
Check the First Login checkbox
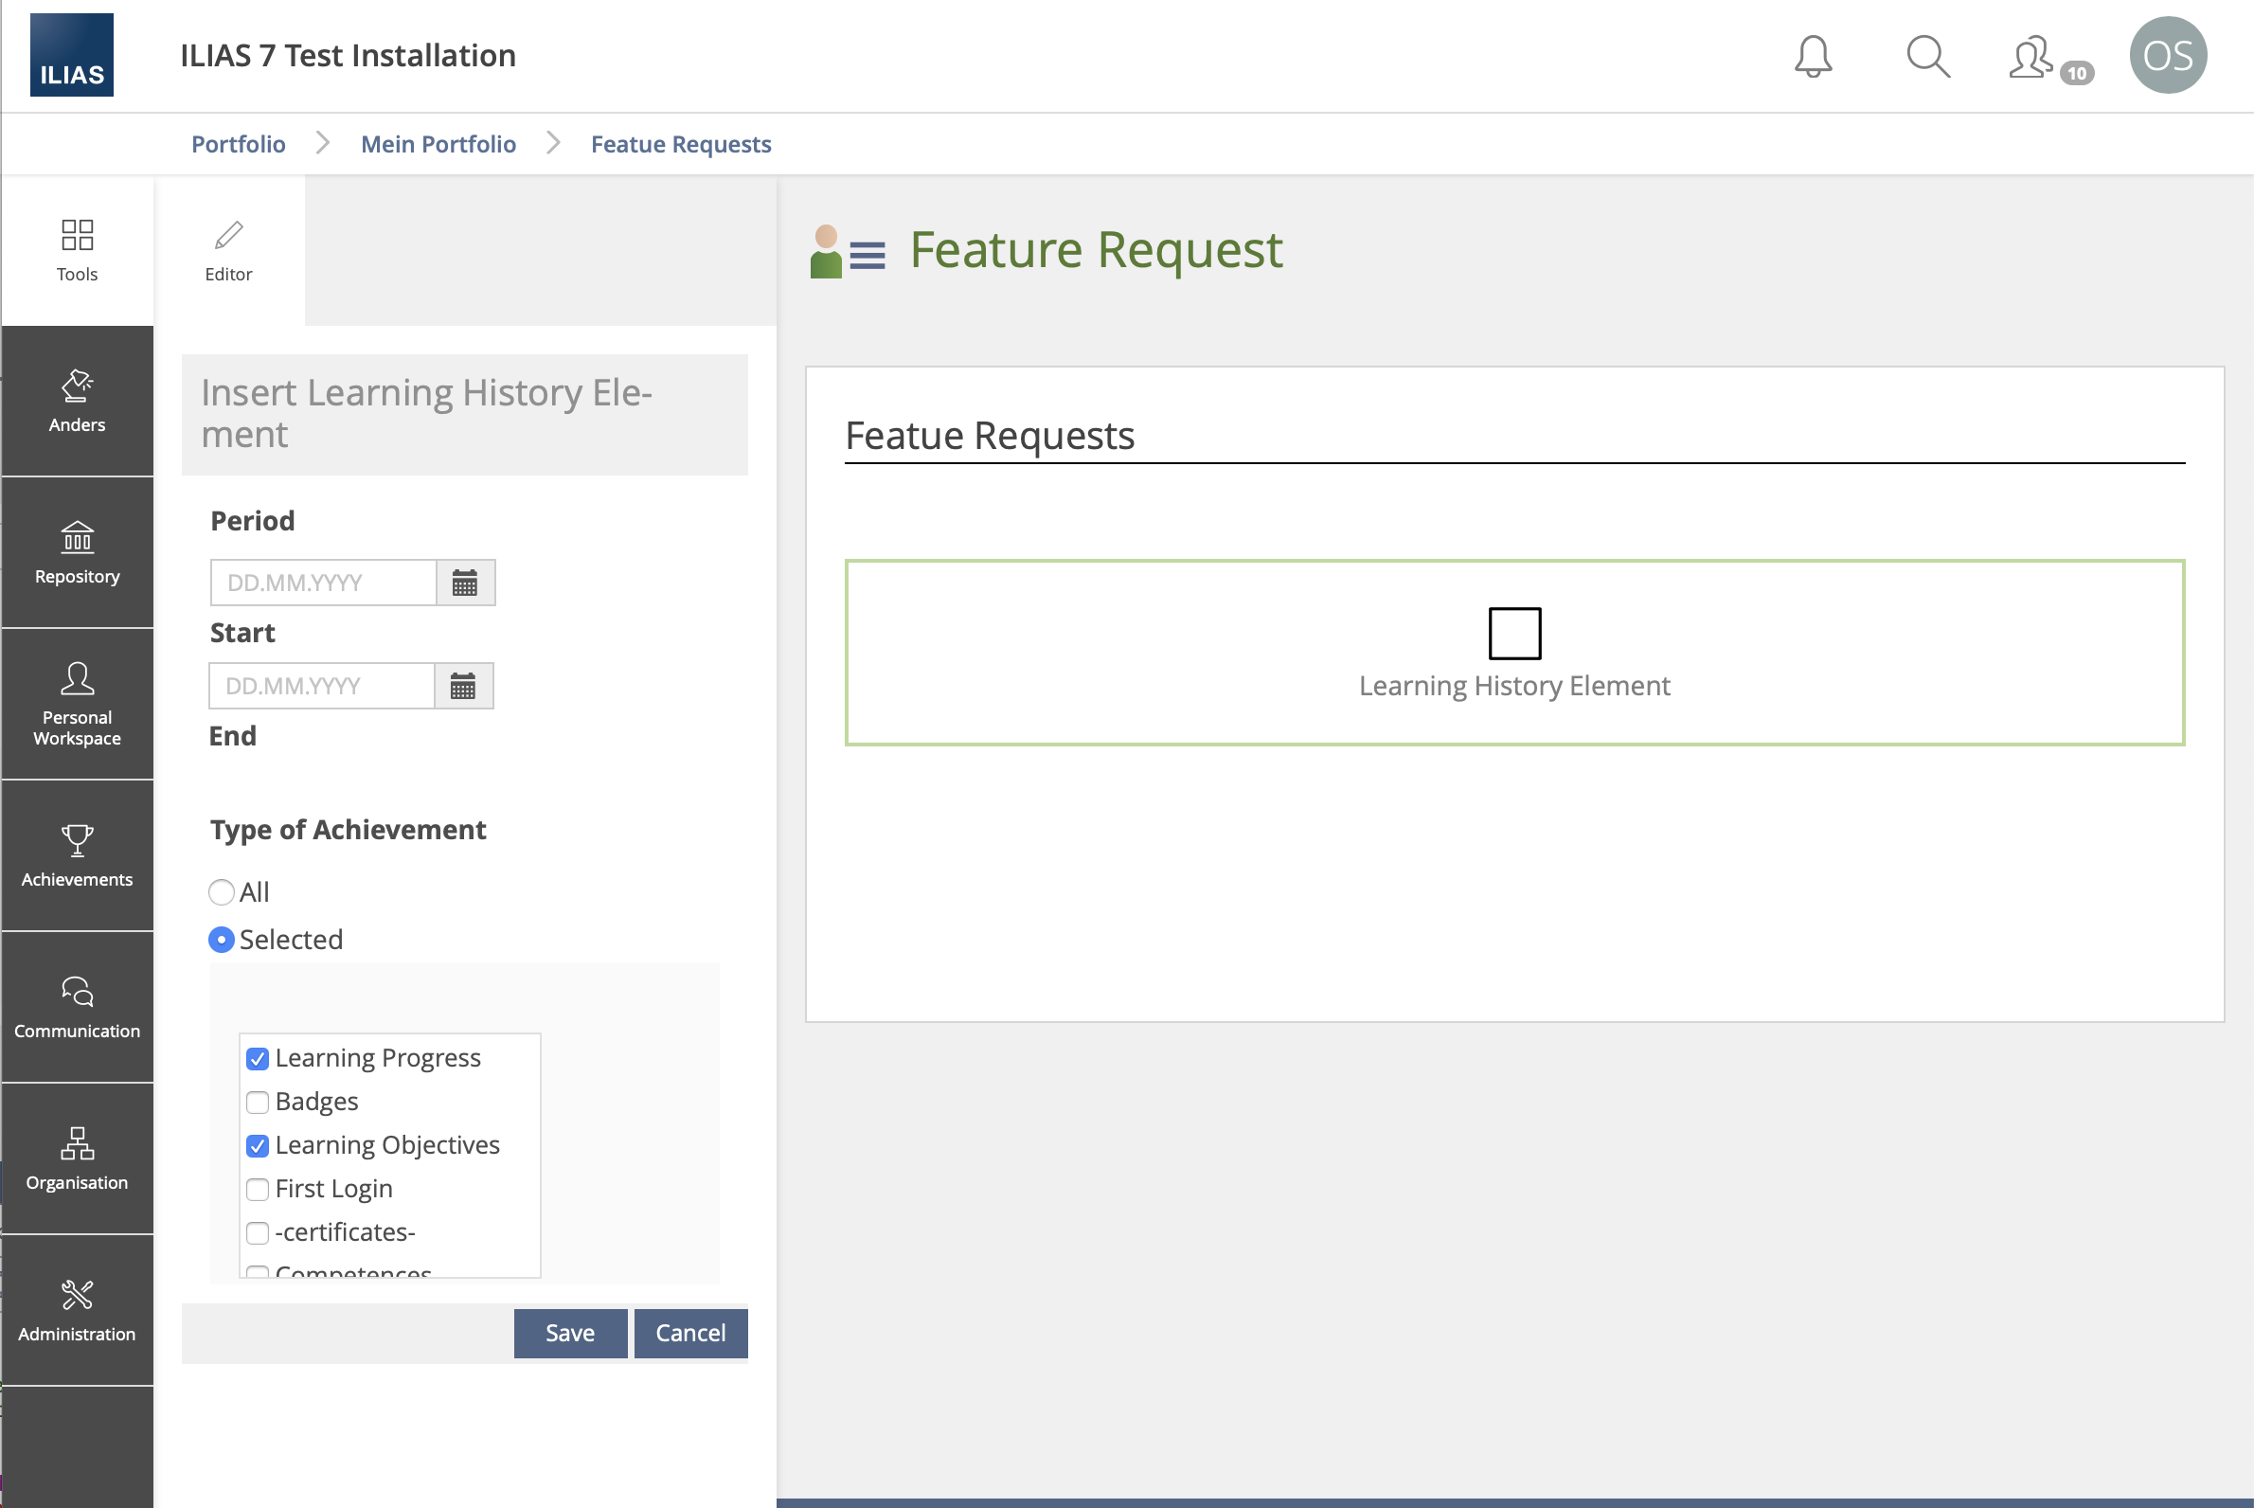pyautogui.click(x=257, y=1190)
